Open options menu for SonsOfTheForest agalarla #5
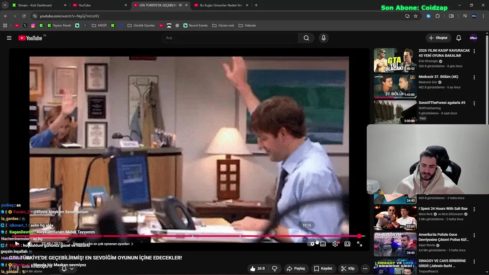The image size is (489, 275). (474, 103)
